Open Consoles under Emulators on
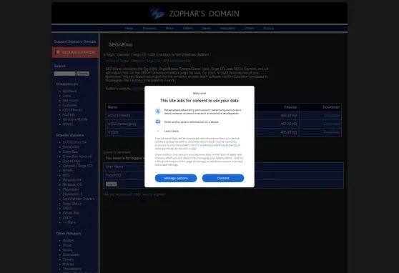Image resolution: width=399 pixels, height=273 pixels. [x=70, y=105]
